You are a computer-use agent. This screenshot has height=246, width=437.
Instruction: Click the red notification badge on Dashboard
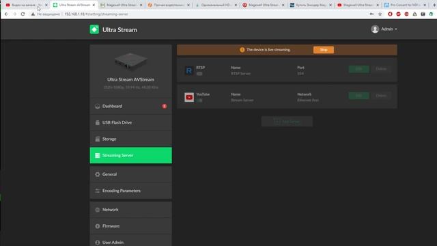[165, 107]
